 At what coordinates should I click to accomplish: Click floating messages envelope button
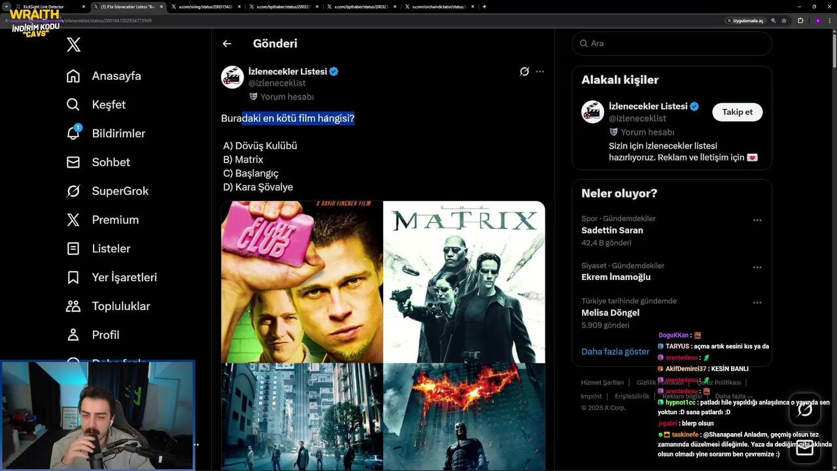[x=805, y=448]
